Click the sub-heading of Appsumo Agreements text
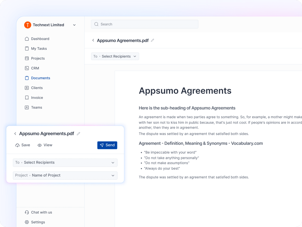The height and width of the screenshot is (227, 302). tap(187, 108)
